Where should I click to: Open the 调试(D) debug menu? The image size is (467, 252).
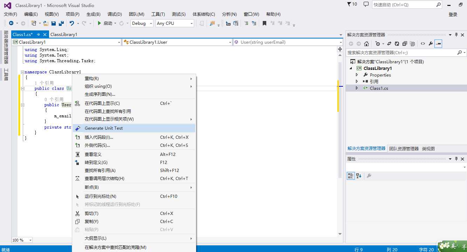click(115, 14)
